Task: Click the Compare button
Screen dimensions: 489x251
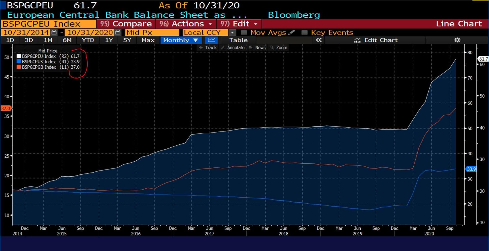Action: (126, 24)
